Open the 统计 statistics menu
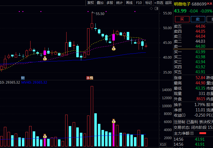The image size is (213, 148). tap(119, 3)
